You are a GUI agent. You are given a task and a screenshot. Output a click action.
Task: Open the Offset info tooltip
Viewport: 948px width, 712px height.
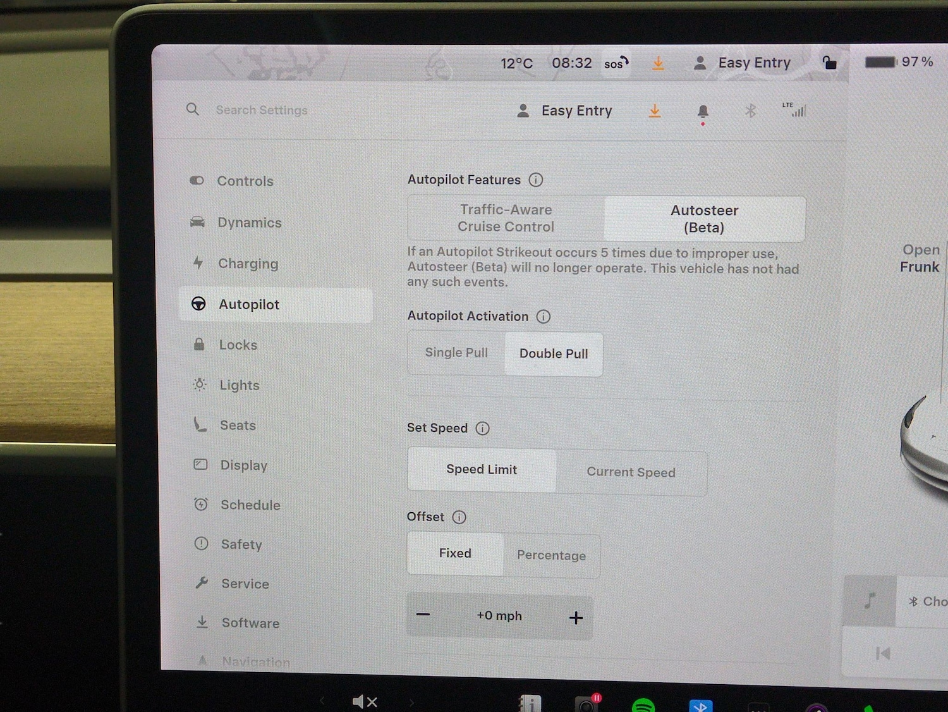click(x=459, y=517)
